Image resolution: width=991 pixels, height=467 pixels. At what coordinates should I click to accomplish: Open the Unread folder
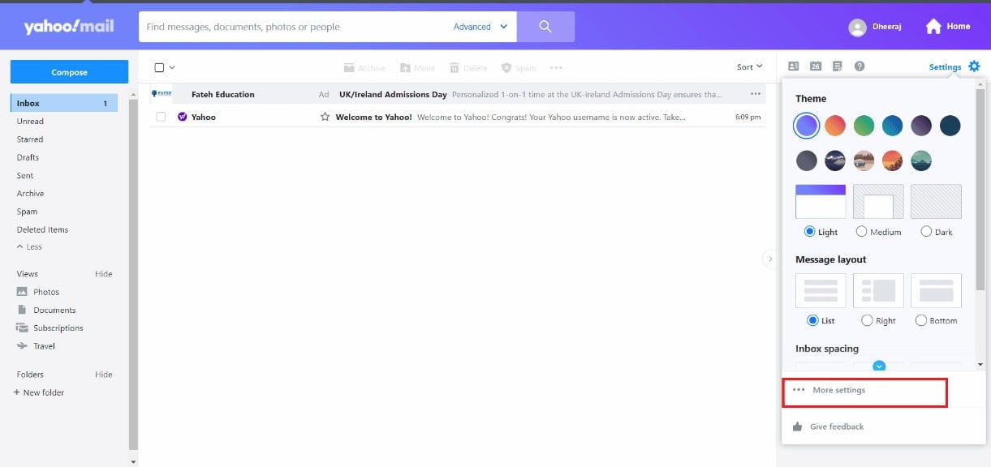coord(30,121)
